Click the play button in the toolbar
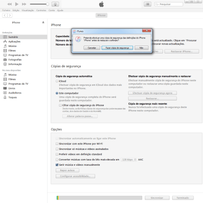203x203 pixels. click(x=17, y=4)
